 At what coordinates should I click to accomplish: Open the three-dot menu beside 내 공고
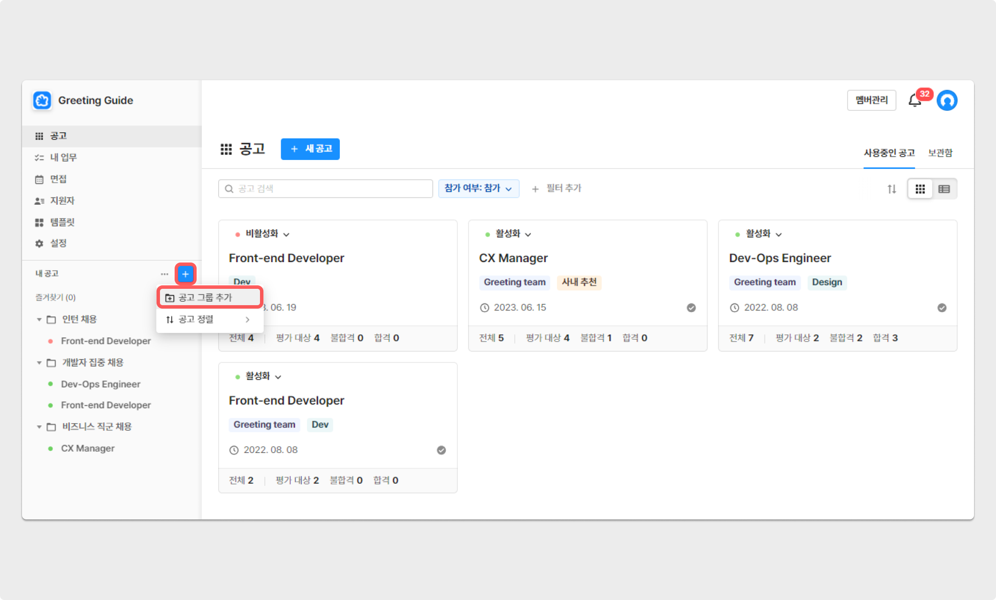pos(164,274)
